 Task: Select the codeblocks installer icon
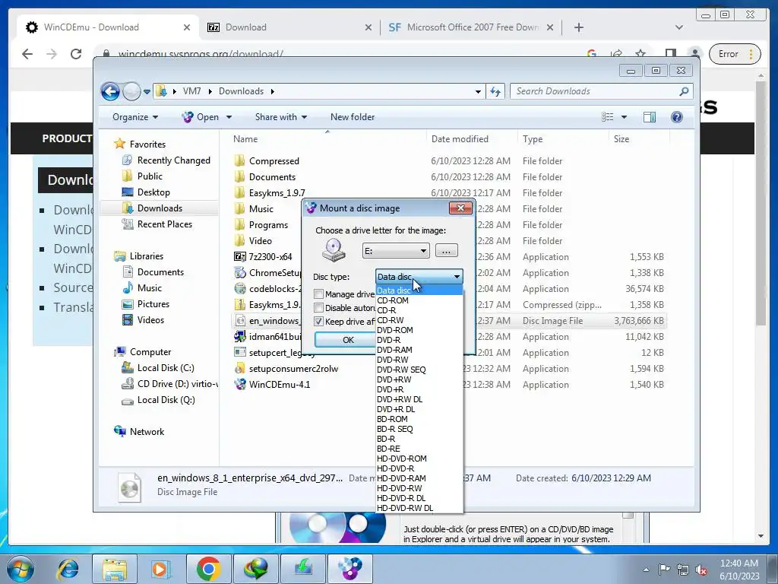[x=239, y=288]
